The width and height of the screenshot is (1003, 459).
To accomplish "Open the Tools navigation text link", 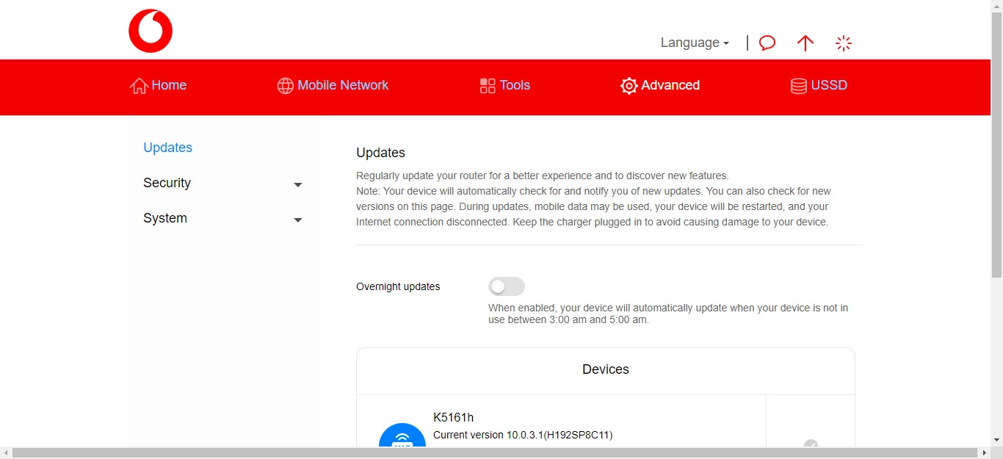I will (x=515, y=85).
